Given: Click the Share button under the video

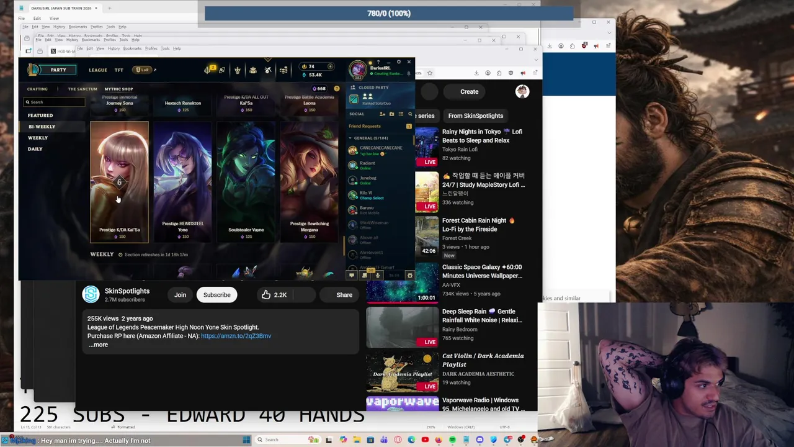Looking at the screenshot, I should 344,295.
